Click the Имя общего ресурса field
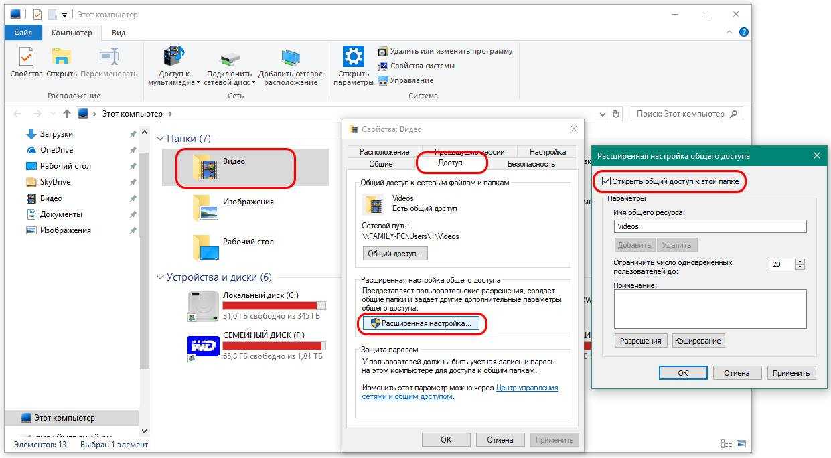 [710, 226]
